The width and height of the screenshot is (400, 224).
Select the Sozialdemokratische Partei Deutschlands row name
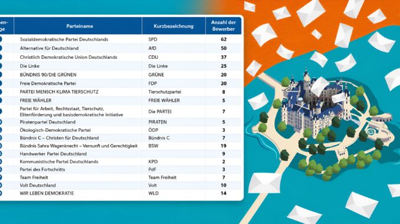64,39
